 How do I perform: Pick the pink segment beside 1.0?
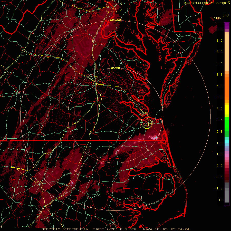[227, 156]
